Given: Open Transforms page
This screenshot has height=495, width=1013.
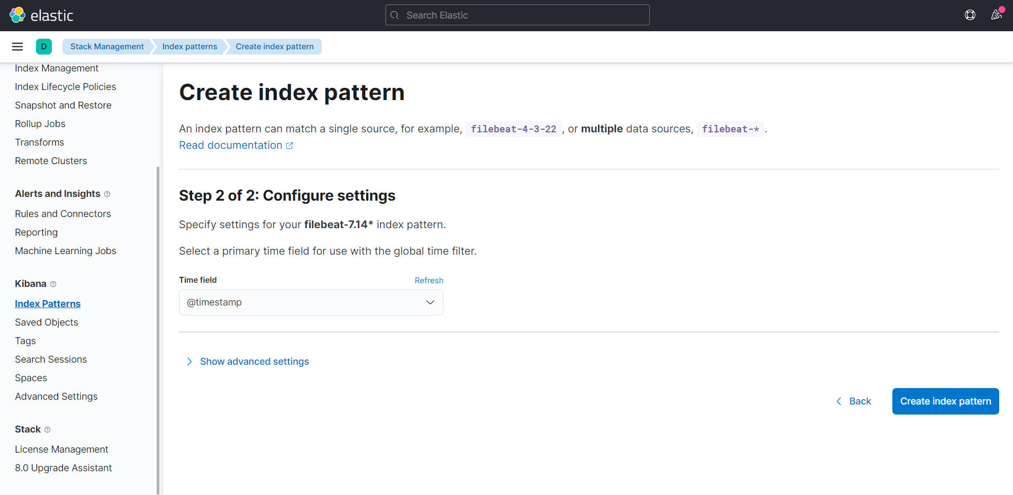Looking at the screenshot, I should point(40,142).
